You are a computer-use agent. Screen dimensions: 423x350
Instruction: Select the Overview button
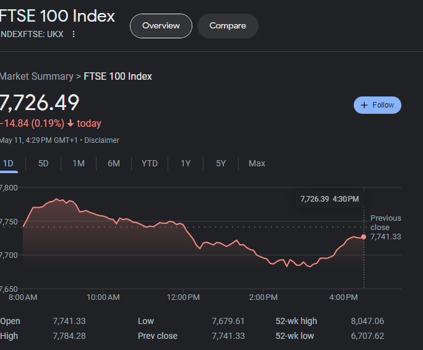(x=161, y=26)
